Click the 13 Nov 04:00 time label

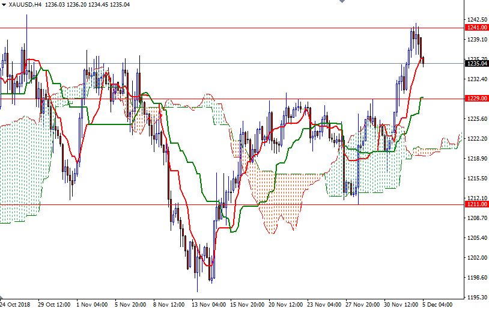point(210,305)
